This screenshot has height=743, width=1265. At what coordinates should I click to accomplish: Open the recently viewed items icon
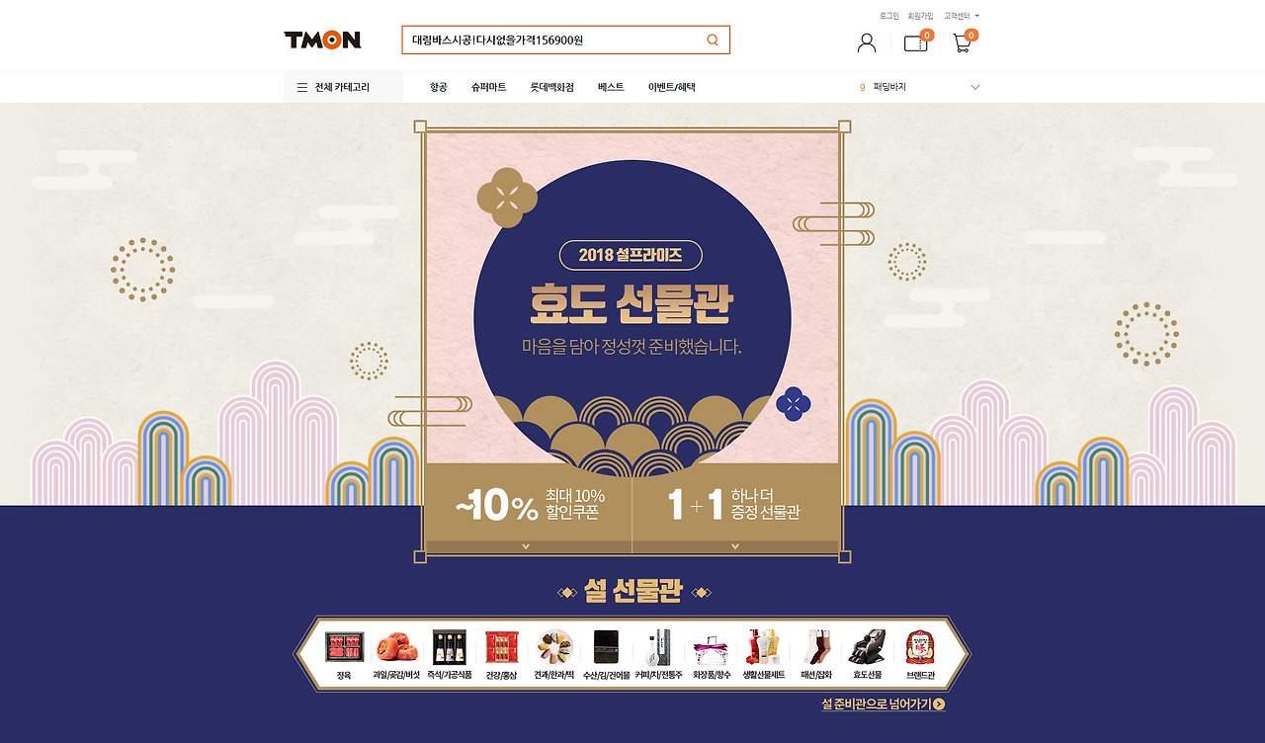(x=916, y=42)
